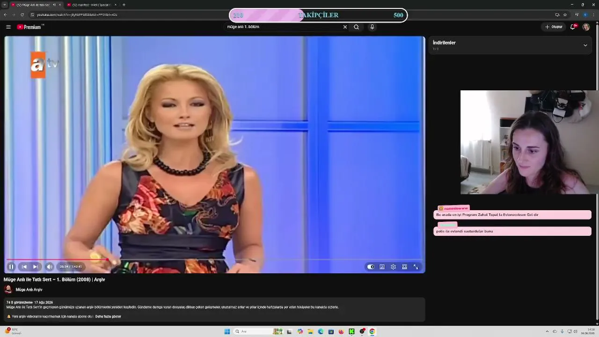
Task: Open Firefox from the taskbar
Action: (341, 331)
